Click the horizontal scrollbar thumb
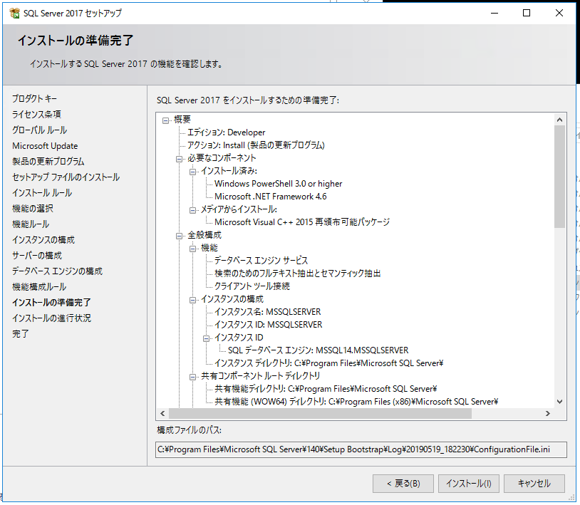Image resolution: width=580 pixels, height=505 pixels. pyautogui.click(x=320, y=413)
